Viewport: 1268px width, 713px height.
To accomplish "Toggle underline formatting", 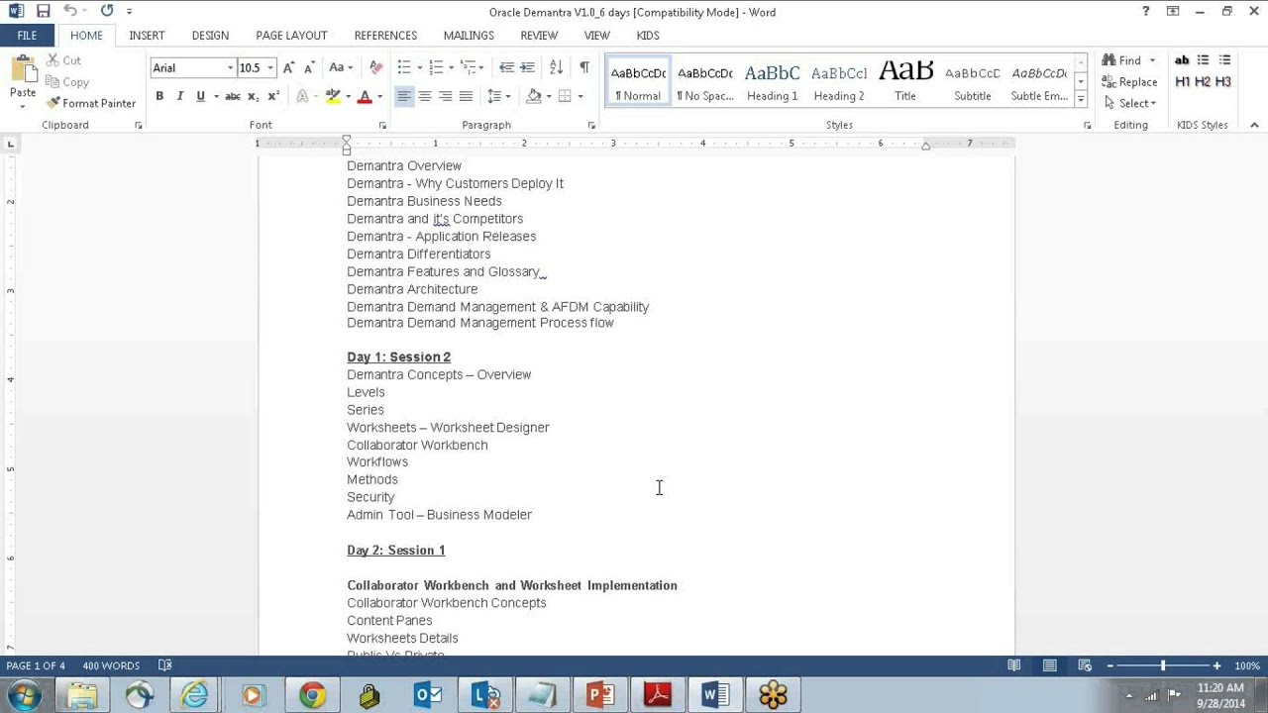I will (200, 96).
